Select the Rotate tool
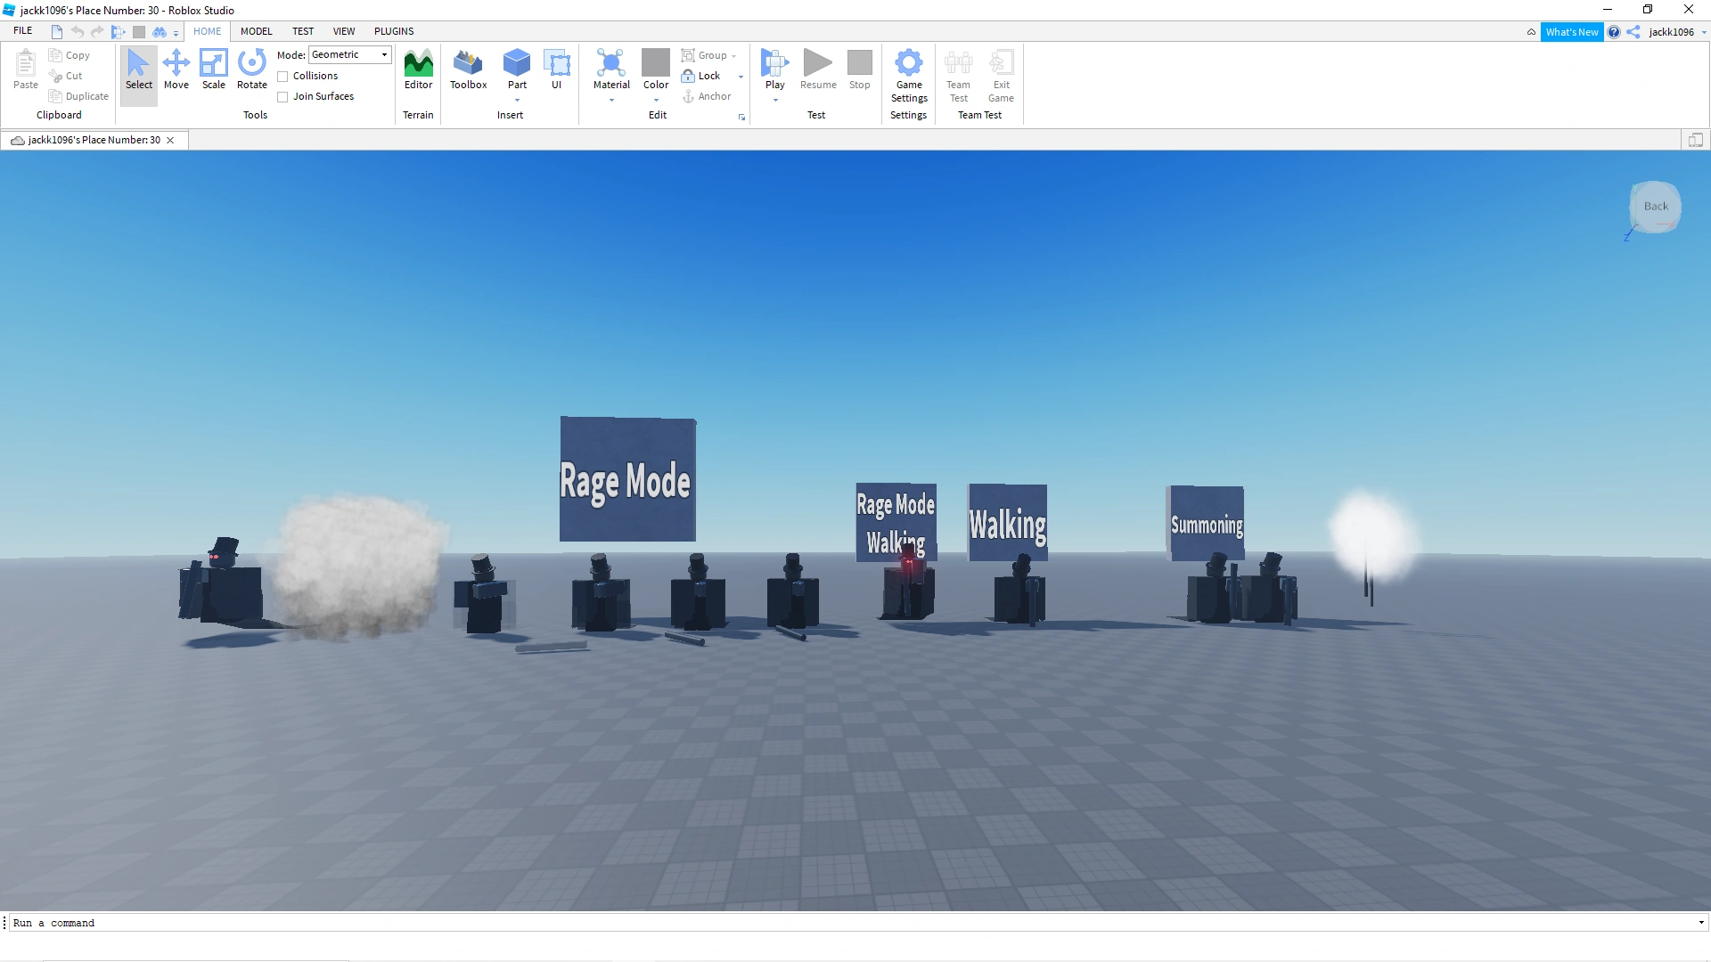The width and height of the screenshot is (1711, 962). (x=252, y=69)
